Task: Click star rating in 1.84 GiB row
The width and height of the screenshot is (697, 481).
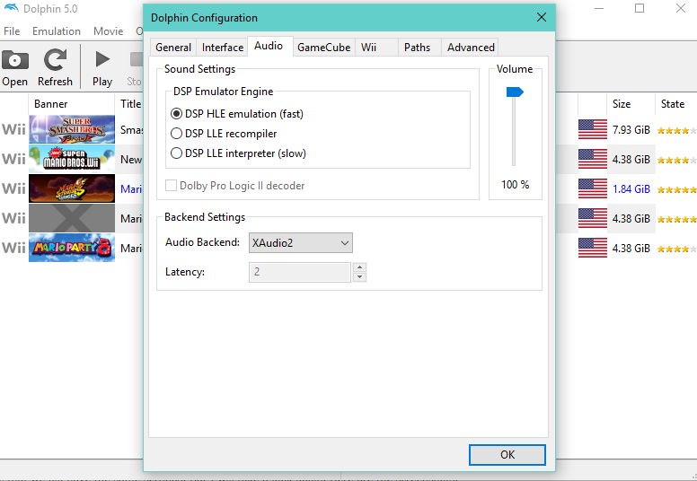Action: pos(676,190)
